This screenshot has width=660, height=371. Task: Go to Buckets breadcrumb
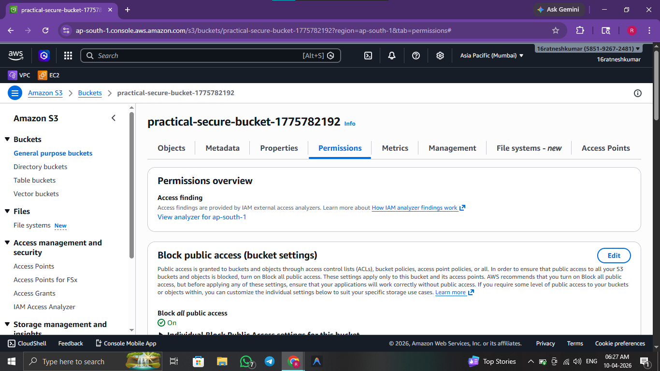tap(90, 93)
